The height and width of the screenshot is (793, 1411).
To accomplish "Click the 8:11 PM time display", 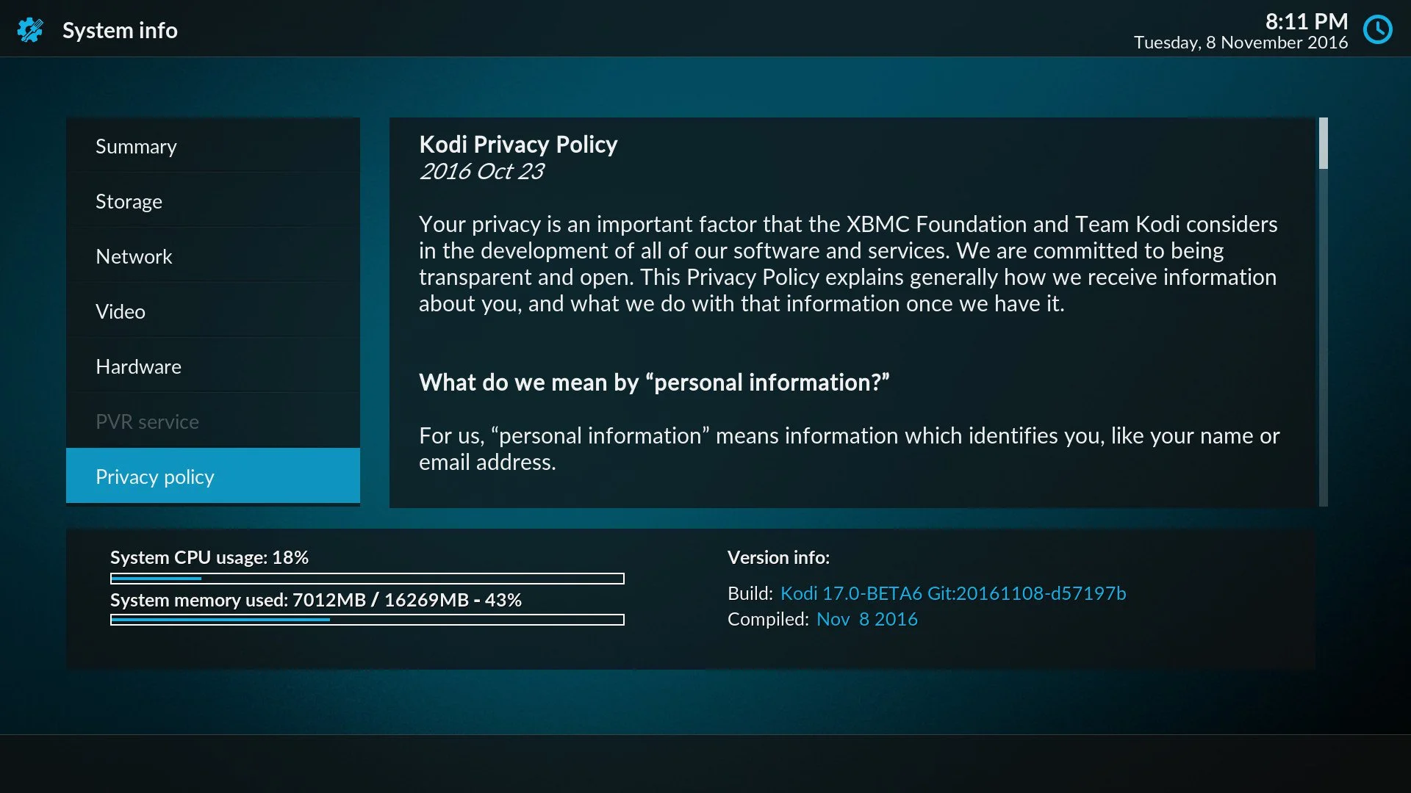I will pos(1306,21).
